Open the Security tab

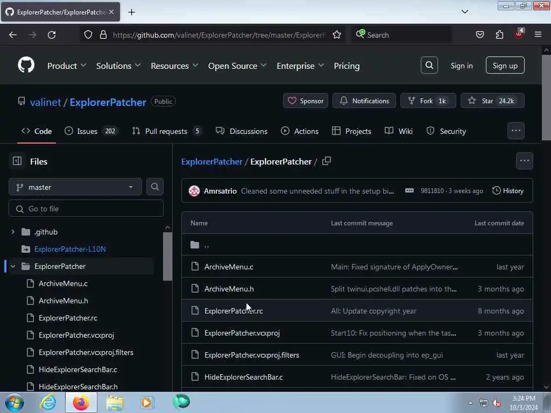tap(446, 131)
